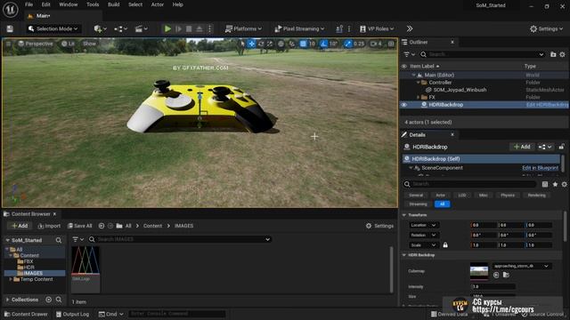The height and width of the screenshot is (320, 570).
Task: Toggle surface snapping icon
Action: coord(291,44)
